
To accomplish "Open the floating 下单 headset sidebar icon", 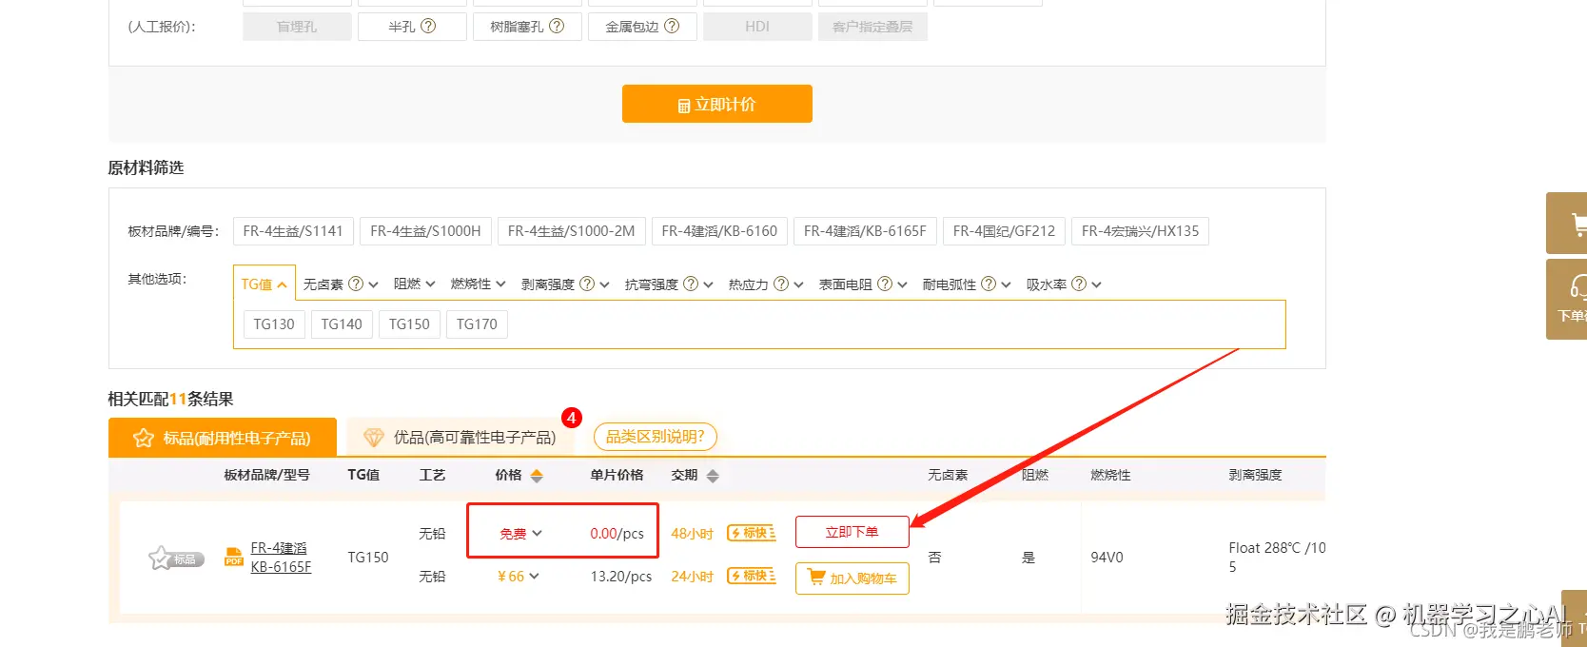I will tap(1568, 299).
